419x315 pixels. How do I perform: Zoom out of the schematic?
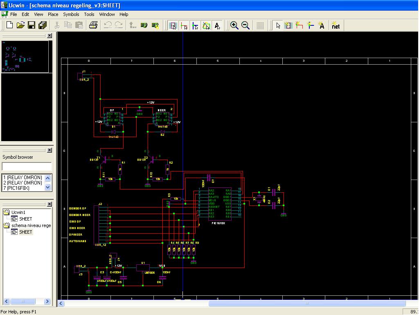(246, 25)
